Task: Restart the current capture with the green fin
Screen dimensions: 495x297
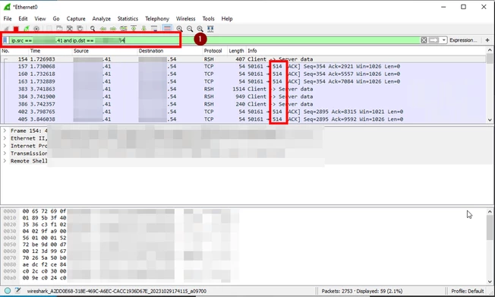Action: tap(27, 29)
